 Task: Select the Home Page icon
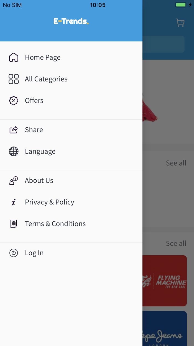pos(13,57)
